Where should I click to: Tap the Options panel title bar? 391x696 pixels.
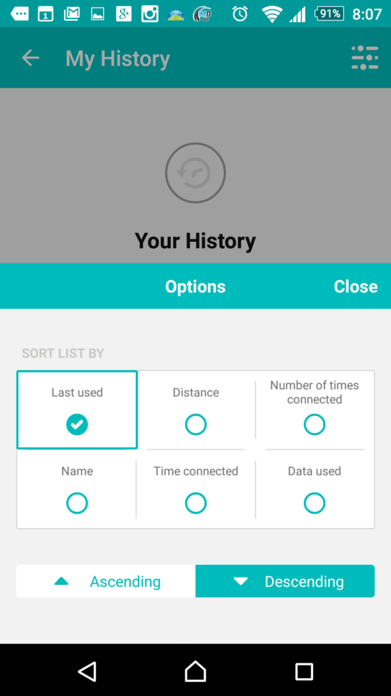(195, 286)
